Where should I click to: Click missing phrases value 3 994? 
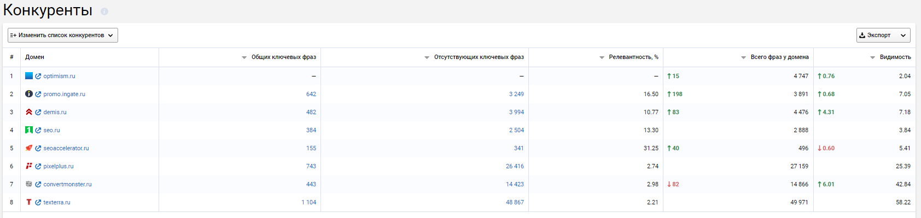[x=516, y=113]
